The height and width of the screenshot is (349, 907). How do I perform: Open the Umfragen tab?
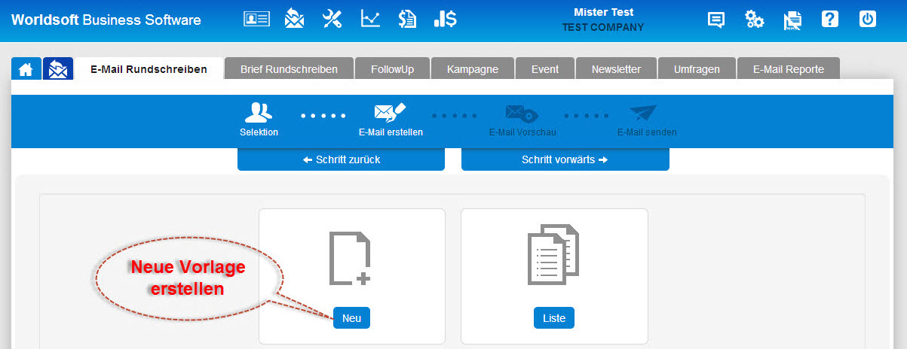click(697, 69)
